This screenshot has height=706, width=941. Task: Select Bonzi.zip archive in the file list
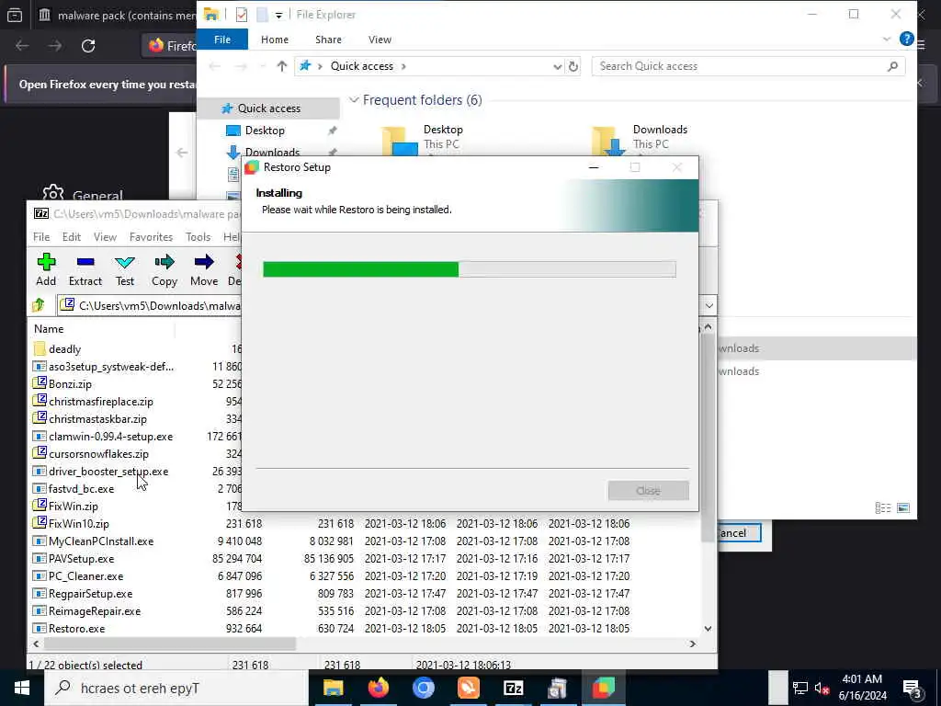click(70, 383)
